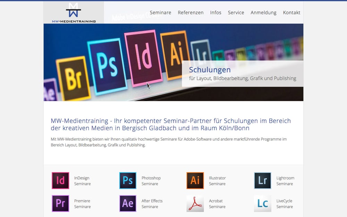Open the Acrobat Seminare link
The height and width of the screenshot is (217, 347).
point(217,204)
